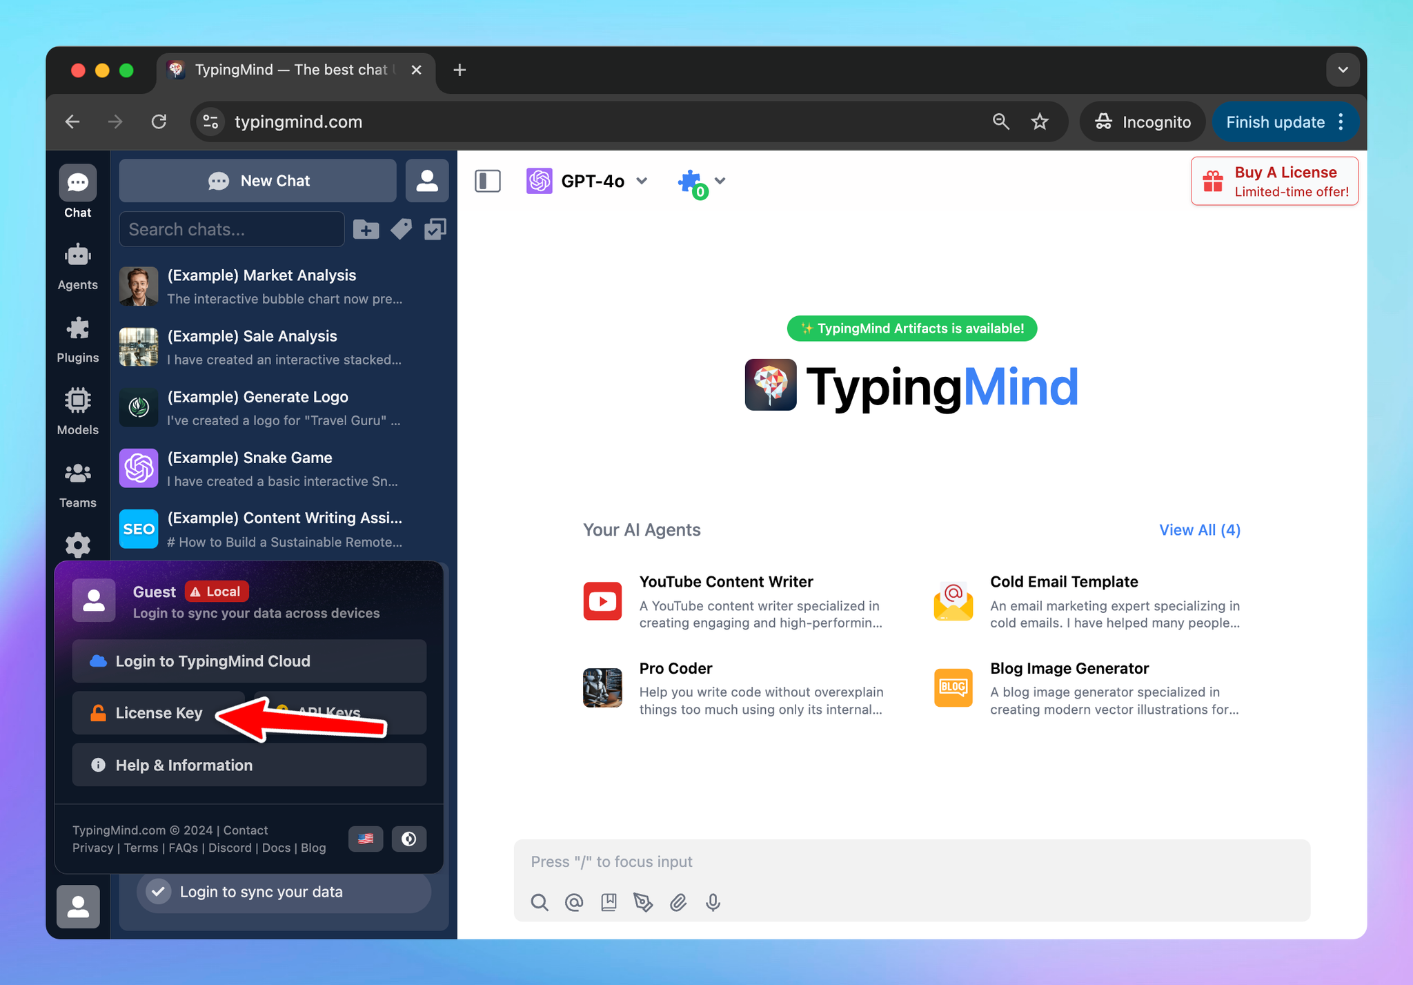Open the settings gear in sidebar
Image resolution: width=1413 pixels, height=985 pixels.
click(x=77, y=545)
